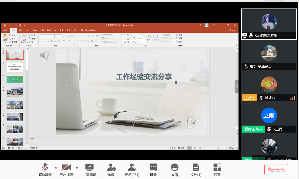Open meeting Settings
The height and width of the screenshot is (179, 299).
click(x=217, y=170)
